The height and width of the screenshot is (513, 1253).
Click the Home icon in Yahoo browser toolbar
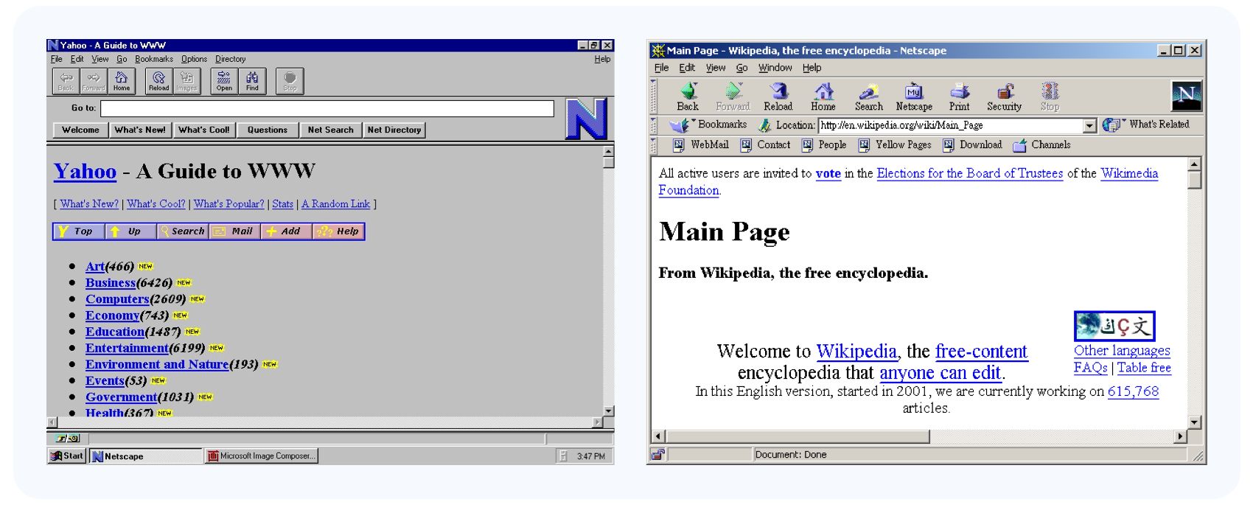tap(122, 80)
